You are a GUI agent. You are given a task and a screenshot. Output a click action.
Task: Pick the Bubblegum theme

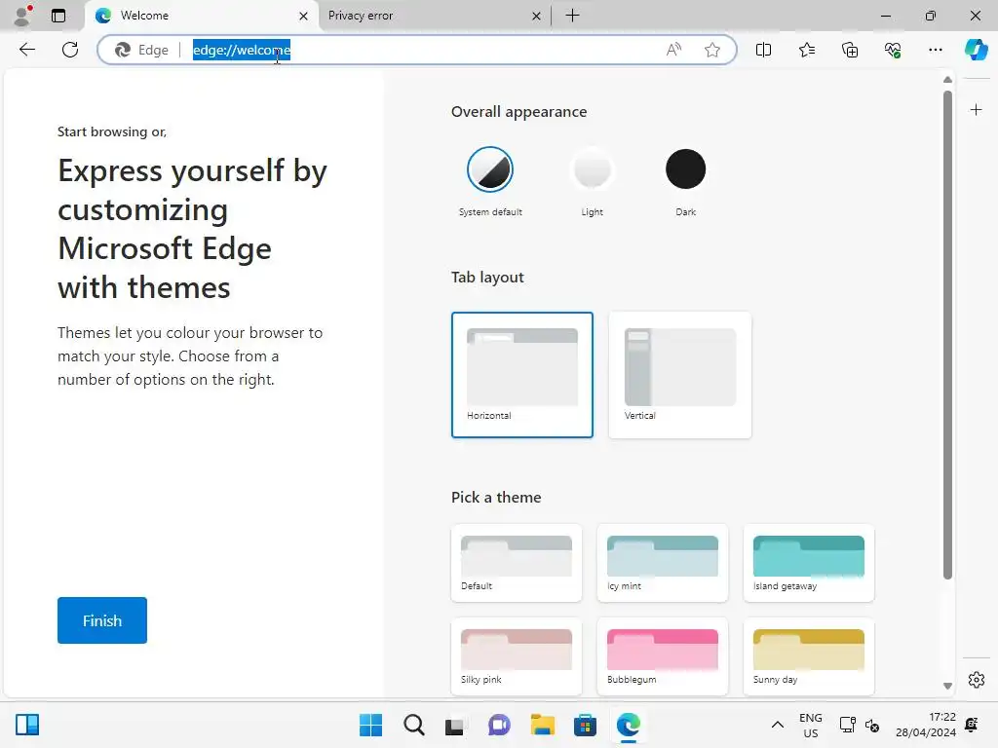pos(663,656)
